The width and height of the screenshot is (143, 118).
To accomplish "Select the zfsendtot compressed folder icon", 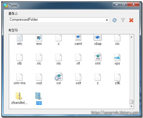I will click(x=19, y=96).
